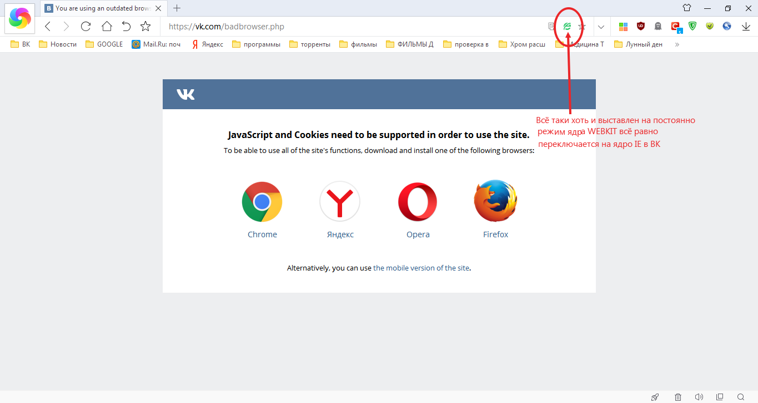The height and width of the screenshot is (403, 758).
Task: Open the торренты bookmark folder
Action: [x=310, y=44]
